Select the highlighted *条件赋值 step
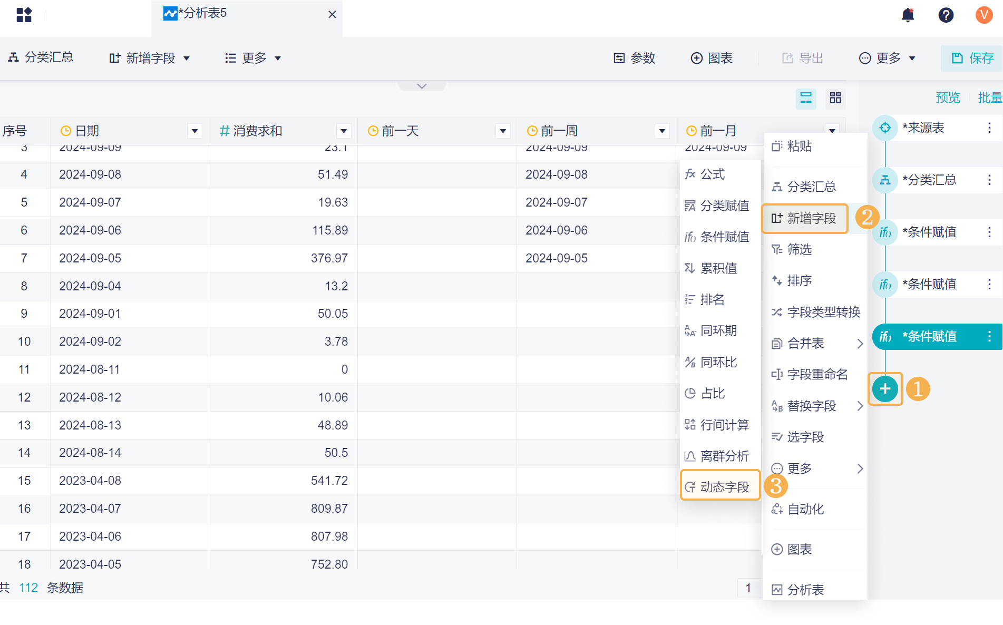The width and height of the screenshot is (1003, 625). pos(937,336)
